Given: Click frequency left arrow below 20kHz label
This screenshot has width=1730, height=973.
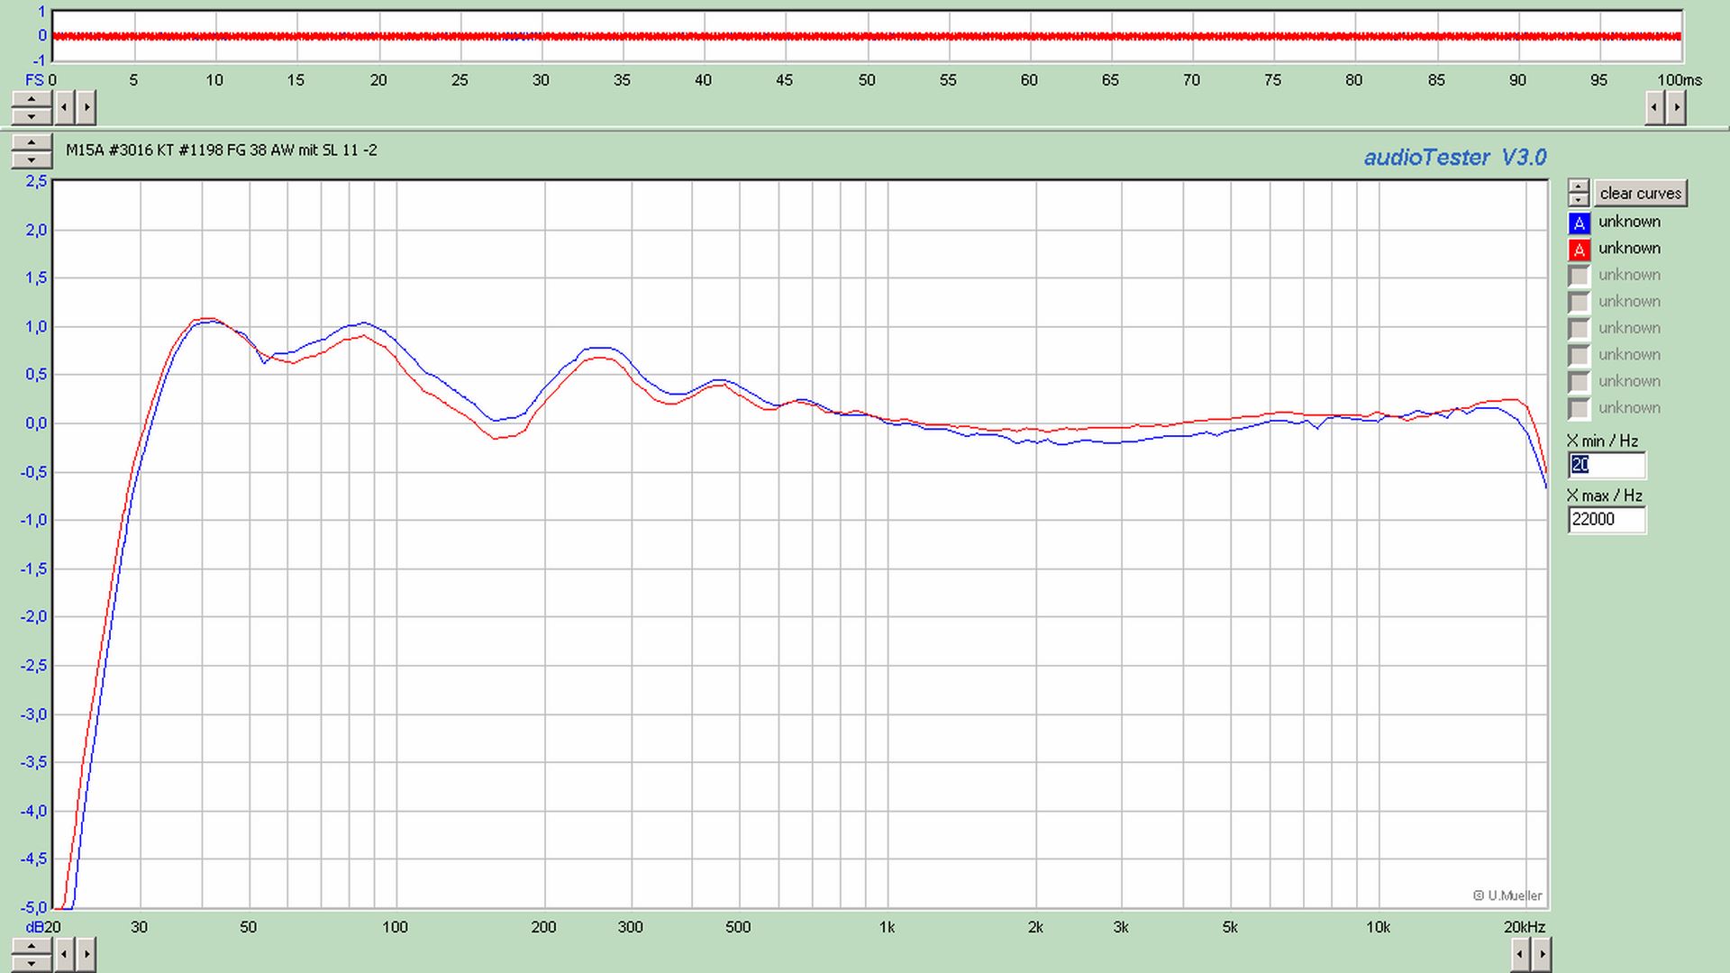Looking at the screenshot, I should (x=1520, y=953).
